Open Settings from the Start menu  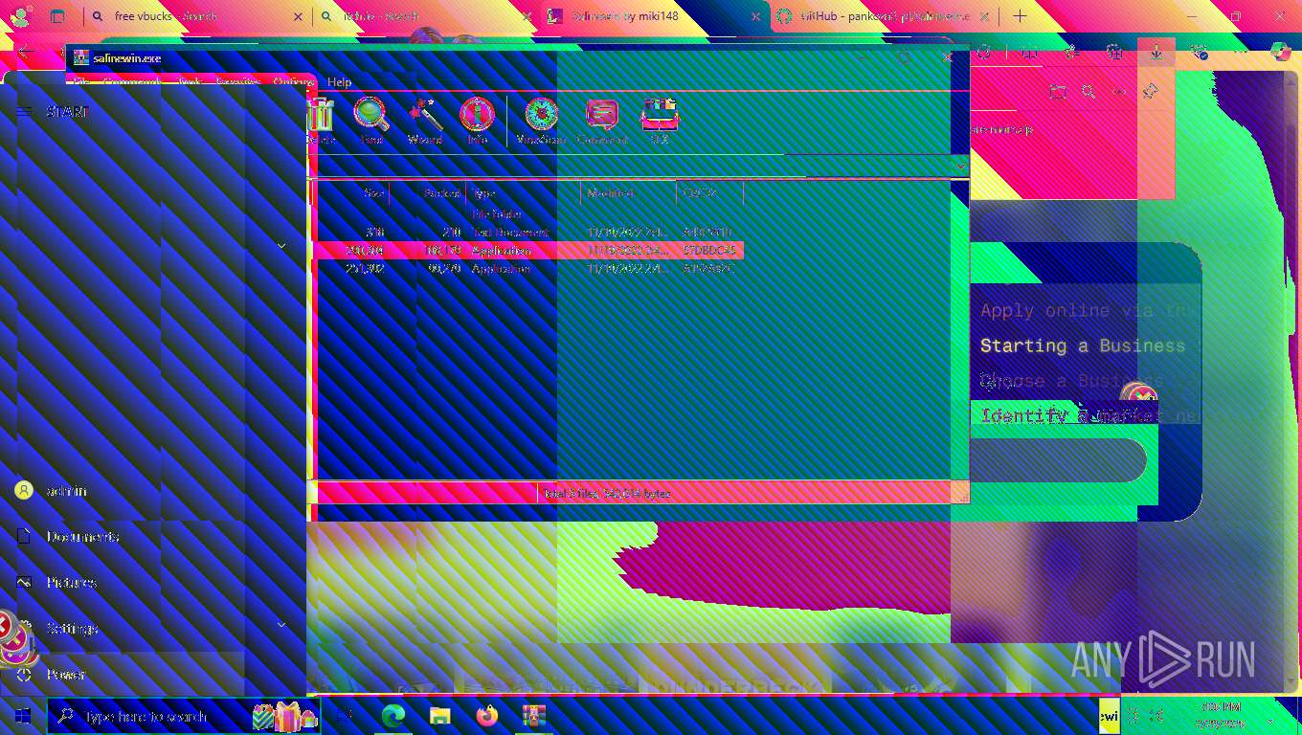pyautogui.click(x=123, y=629)
